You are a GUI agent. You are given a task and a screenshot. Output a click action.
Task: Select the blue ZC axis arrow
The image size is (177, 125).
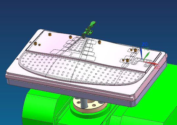[x=141, y=53]
